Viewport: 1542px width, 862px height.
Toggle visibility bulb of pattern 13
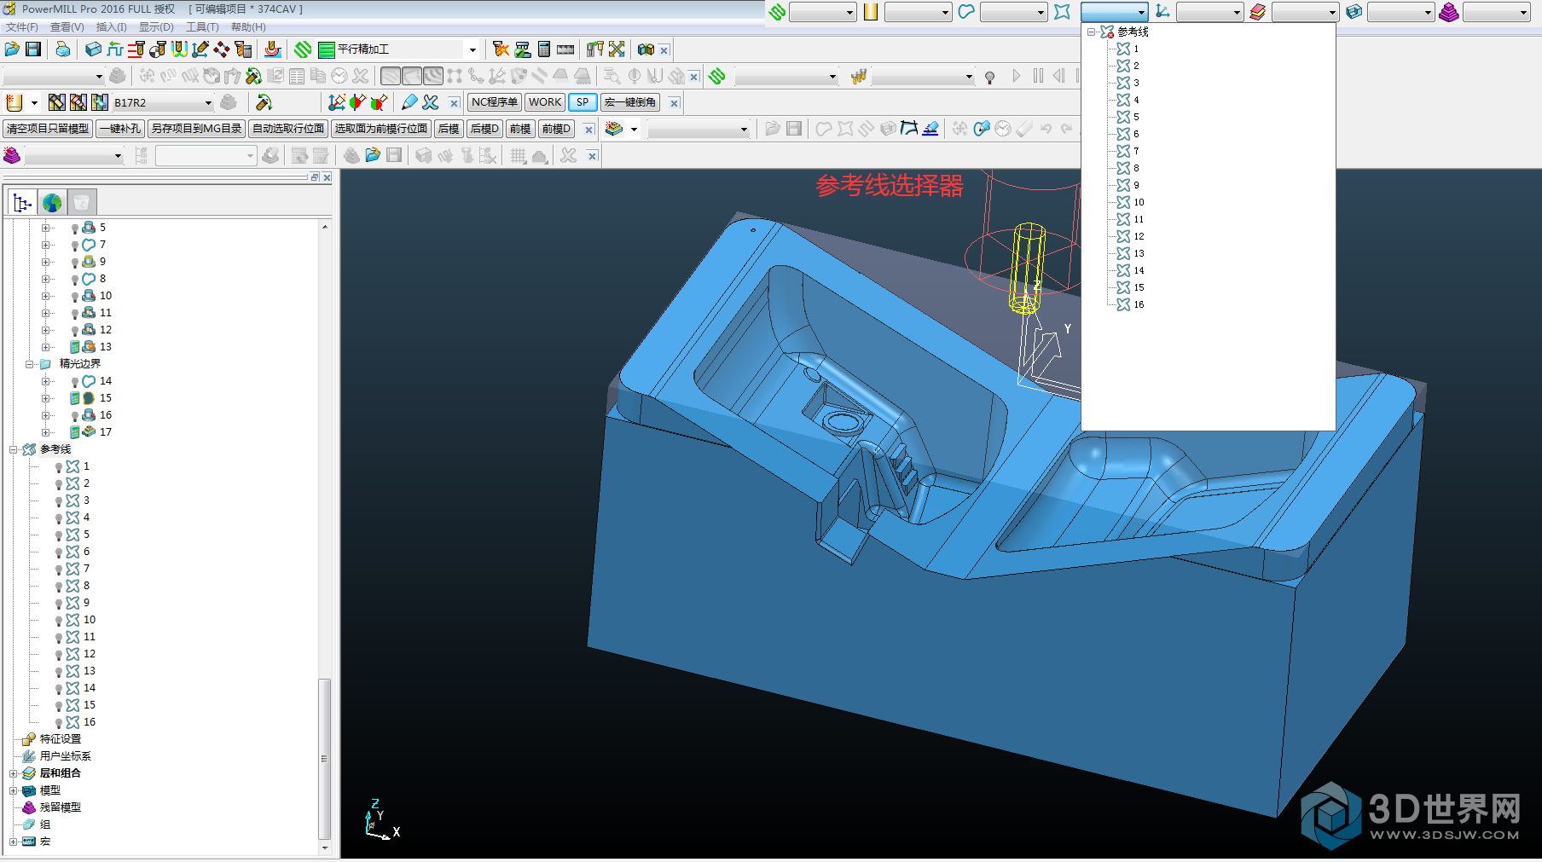(59, 672)
